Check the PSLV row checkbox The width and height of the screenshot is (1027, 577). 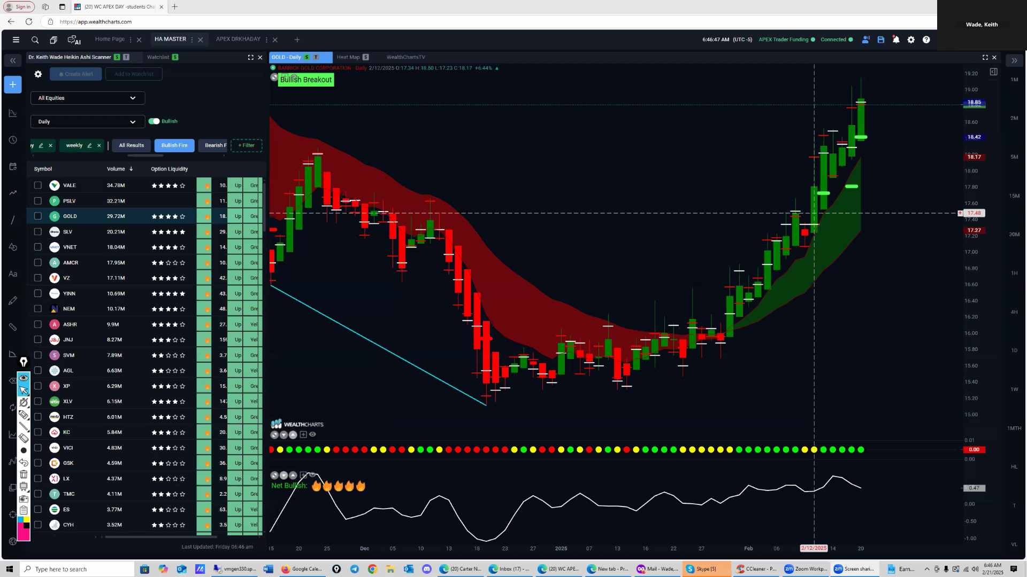pos(38,201)
